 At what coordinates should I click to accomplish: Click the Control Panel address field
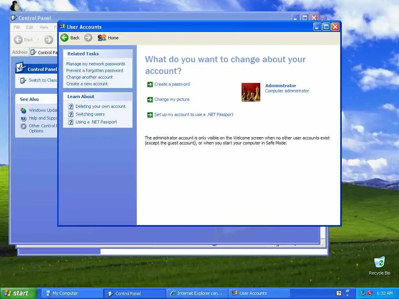click(44, 53)
